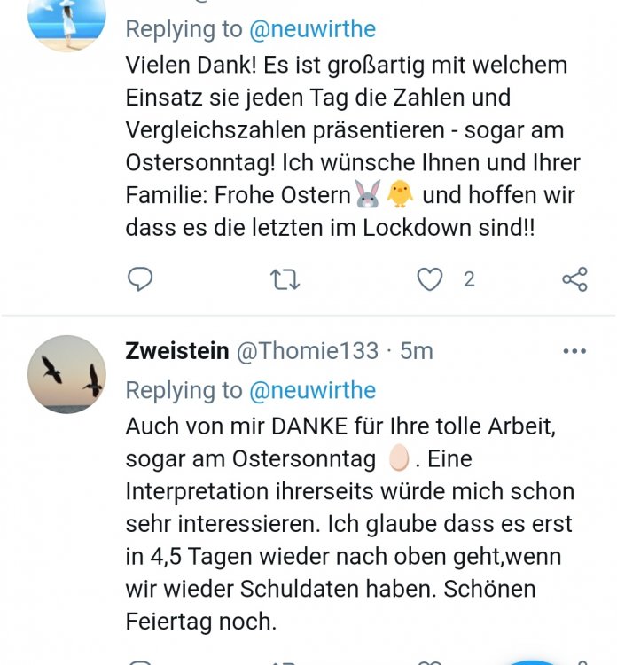Reply to the Frohe Ostern tweet
The width and height of the screenshot is (617, 665).
[140, 279]
